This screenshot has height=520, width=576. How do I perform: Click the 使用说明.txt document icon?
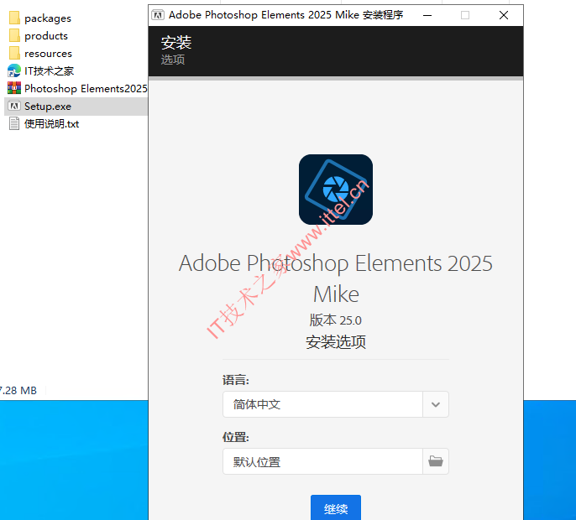[x=14, y=123]
